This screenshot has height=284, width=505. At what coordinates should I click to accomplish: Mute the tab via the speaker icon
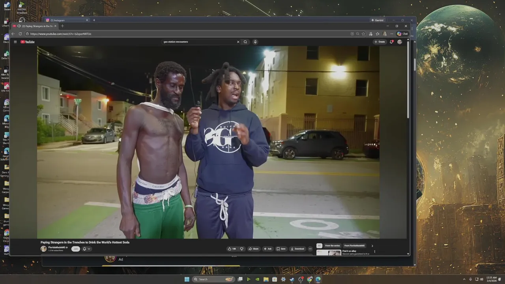(x=19, y=26)
